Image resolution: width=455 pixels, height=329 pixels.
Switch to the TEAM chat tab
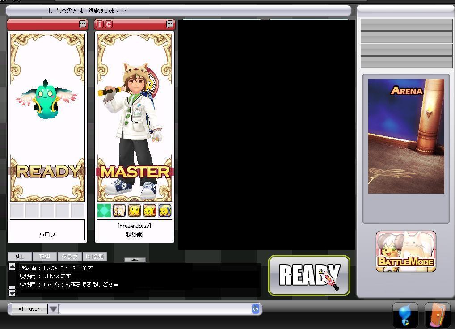(44, 257)
